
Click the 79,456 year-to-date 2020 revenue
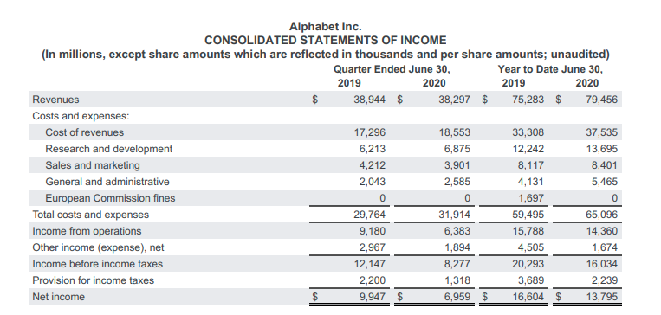click(x=601, y=100)
